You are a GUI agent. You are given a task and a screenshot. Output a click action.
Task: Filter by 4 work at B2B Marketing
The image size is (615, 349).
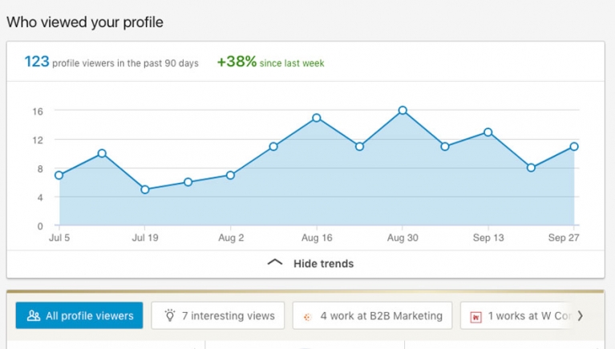tap(372, 316)
